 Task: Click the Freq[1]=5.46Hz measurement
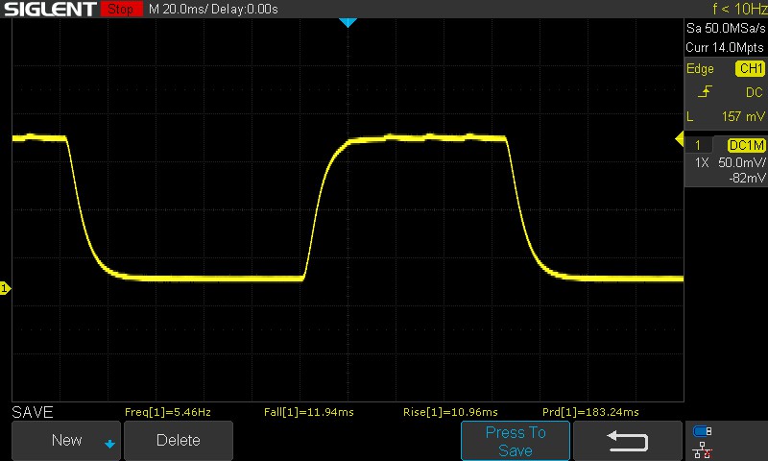167,412
